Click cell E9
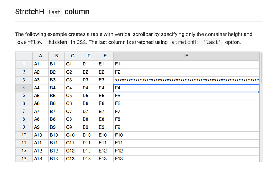 click(105, 127)
